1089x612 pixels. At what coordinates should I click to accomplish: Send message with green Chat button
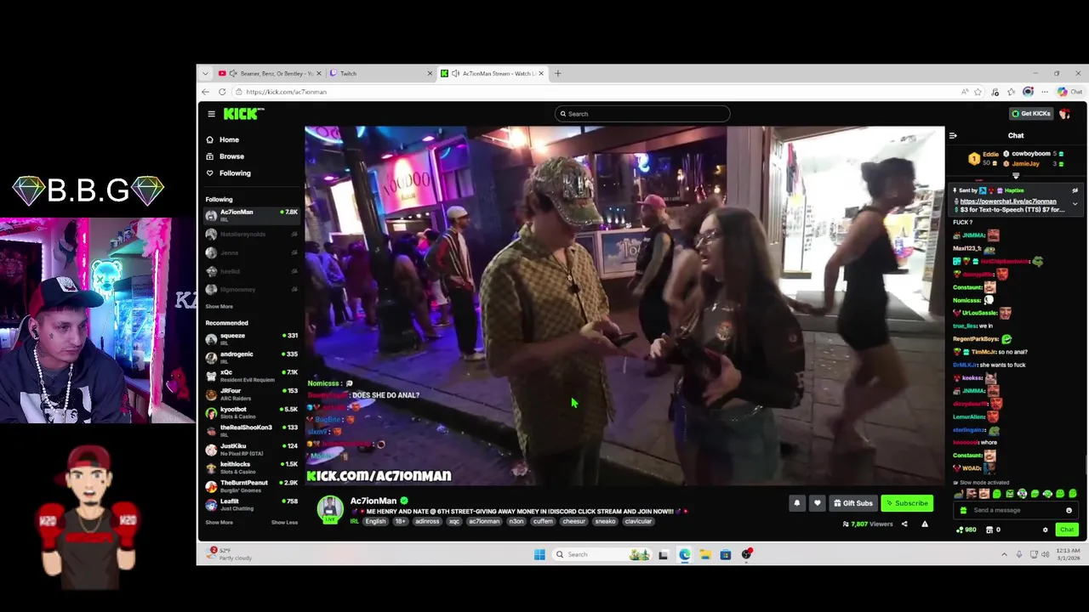tap(1067, 530)
